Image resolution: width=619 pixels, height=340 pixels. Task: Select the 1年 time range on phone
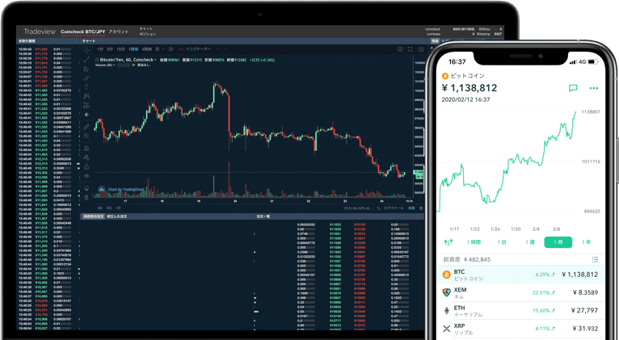(x=586, y=242)
